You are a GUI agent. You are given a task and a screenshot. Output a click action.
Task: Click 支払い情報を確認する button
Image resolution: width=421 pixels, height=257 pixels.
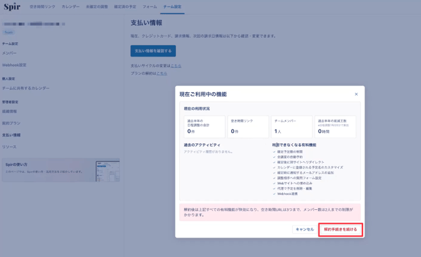point(153,51)
